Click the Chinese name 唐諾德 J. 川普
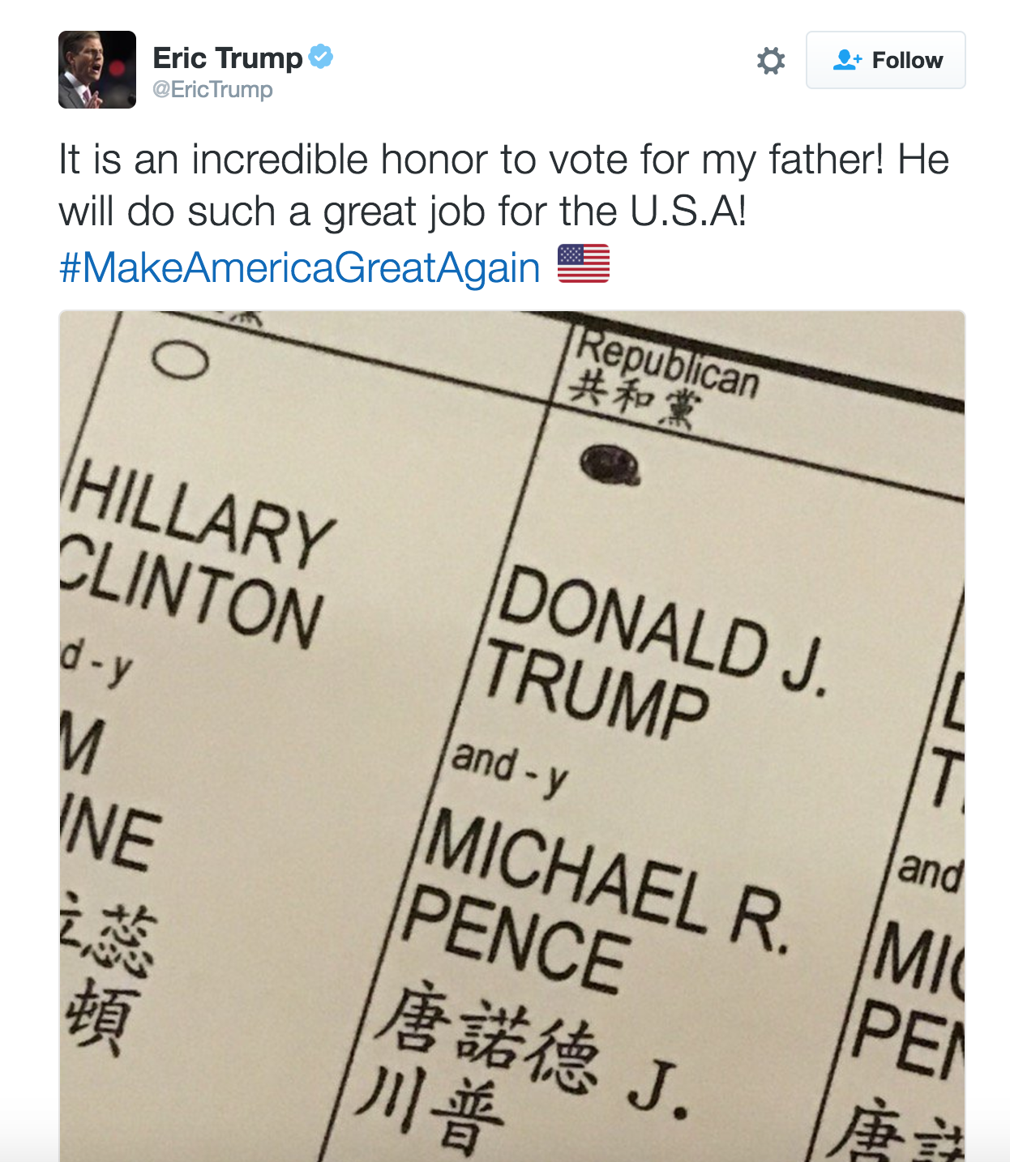The width and height of the screenshot is (1010, 1162). click(519, 1062)
